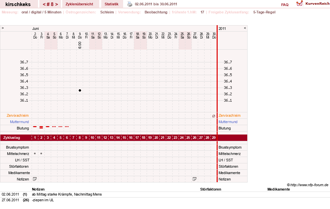This screenshot has height=209, width=330.
Task: Click the temperature point on June 9
Action: tap(80, 91)
